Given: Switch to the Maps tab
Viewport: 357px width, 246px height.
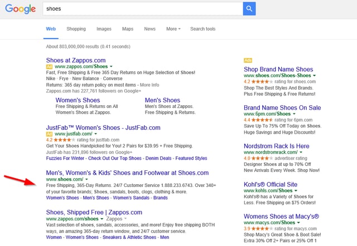Looking at the screenshot, I should [x=128, y=29].
